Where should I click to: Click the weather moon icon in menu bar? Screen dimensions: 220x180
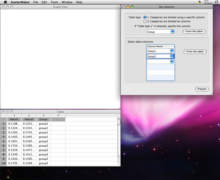pyautogui.click(x=199, y=2)
